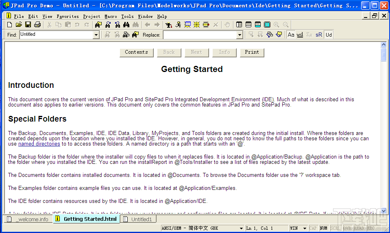Viewport: 390px width, 233px height.
Task: Print the document with printer icon
Action: click(37, 25)
